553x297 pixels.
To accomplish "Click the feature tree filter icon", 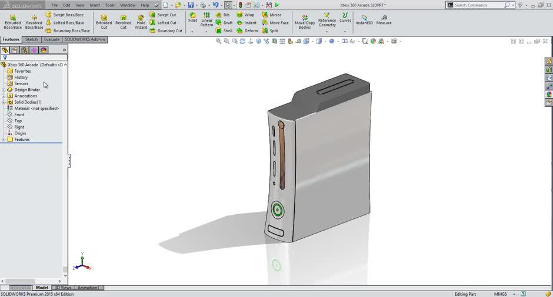I will [5, 57].
